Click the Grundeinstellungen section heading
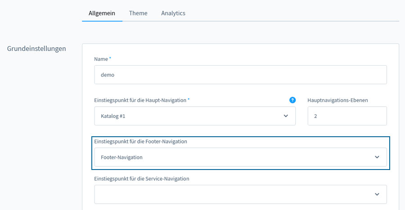 tap(36, 49)
